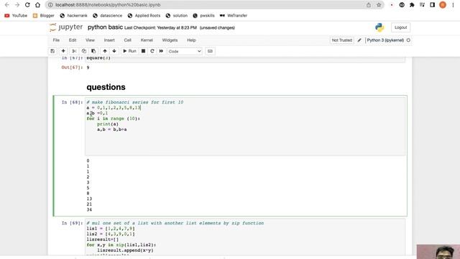
Task: Move the selected cell down
Action: [x=114, y=51]
